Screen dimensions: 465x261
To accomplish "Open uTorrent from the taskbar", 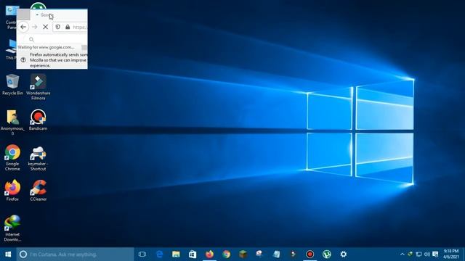I will click(326, 254).
